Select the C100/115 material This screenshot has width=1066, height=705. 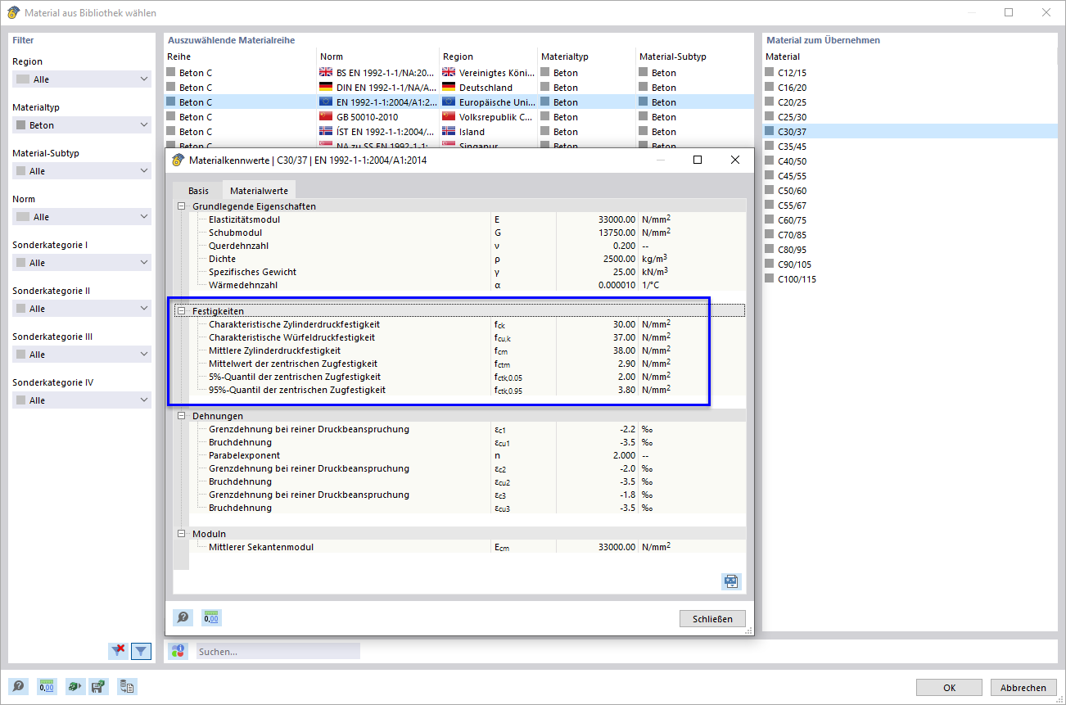910,278
